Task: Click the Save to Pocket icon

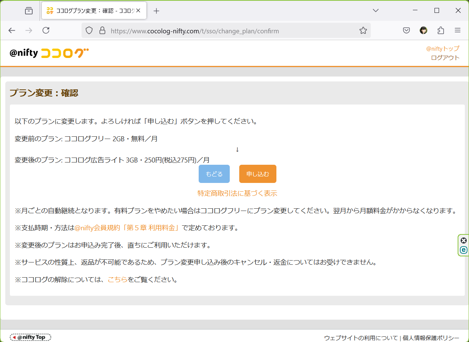Action: 406,31
